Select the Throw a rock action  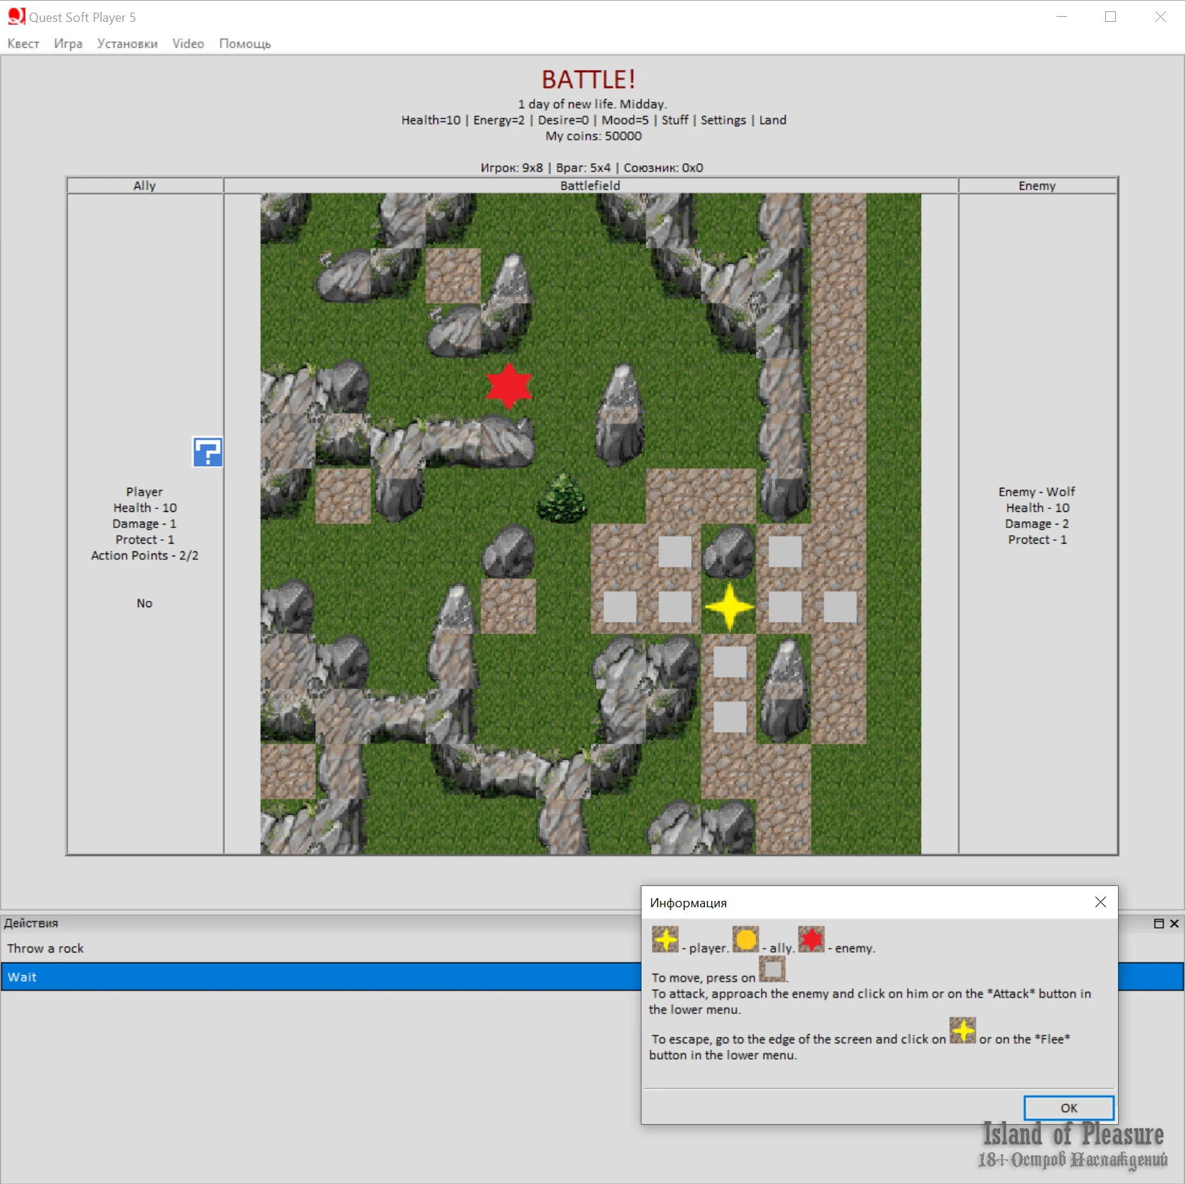point(45,948)
